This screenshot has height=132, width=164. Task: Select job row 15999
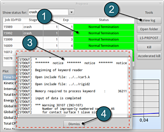click(69, 39)
